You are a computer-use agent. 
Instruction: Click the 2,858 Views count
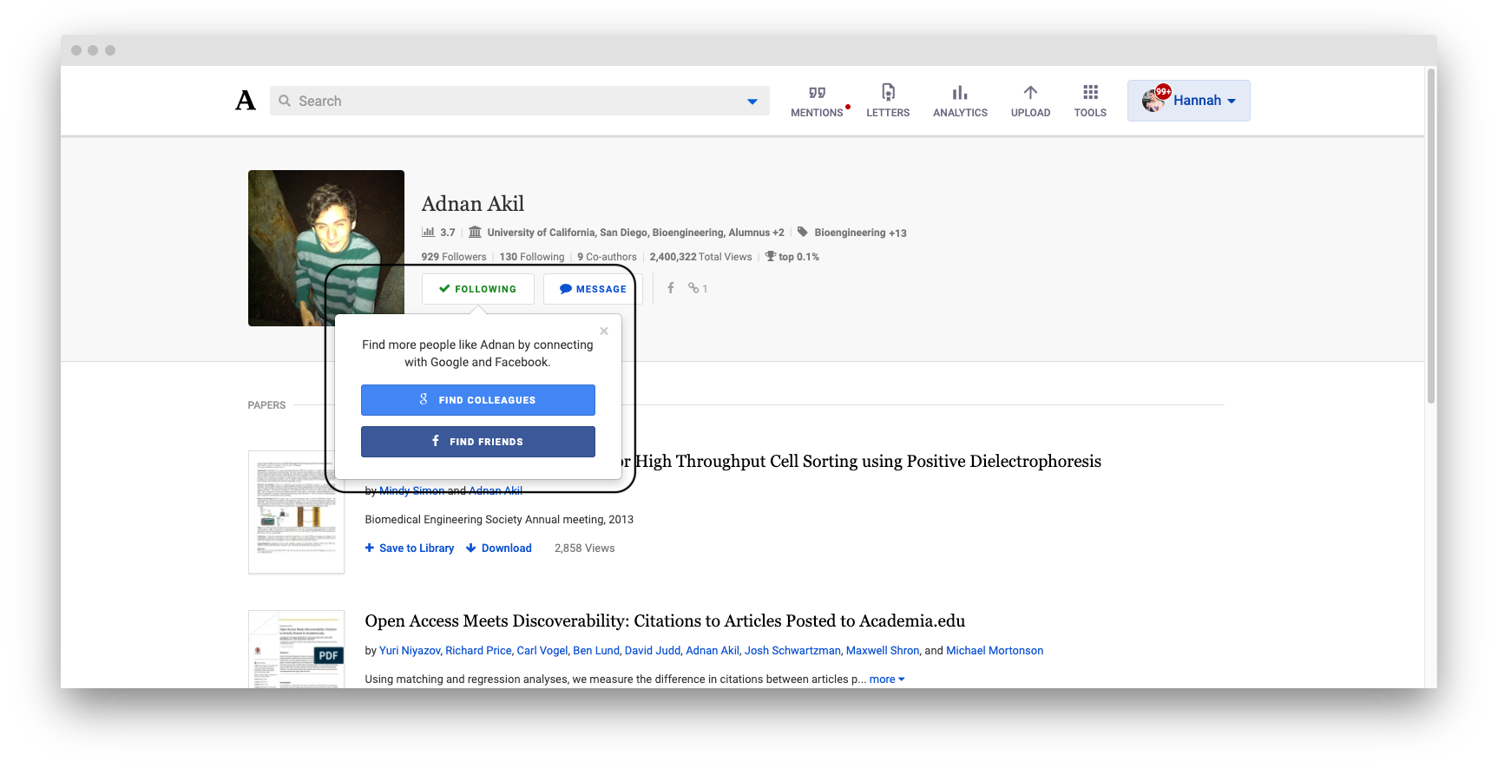click(x=584, y=548)
